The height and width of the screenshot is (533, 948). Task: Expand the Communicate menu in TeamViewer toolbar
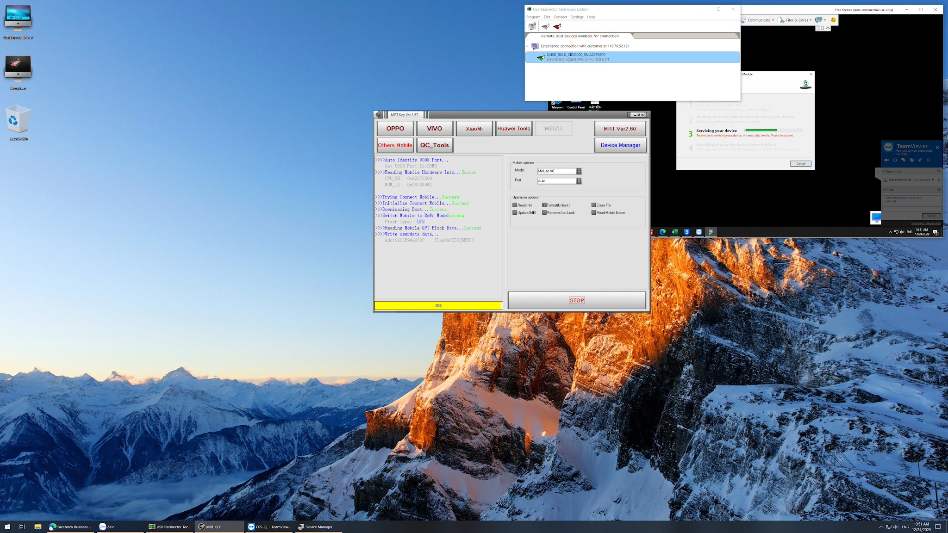(758, 20)
